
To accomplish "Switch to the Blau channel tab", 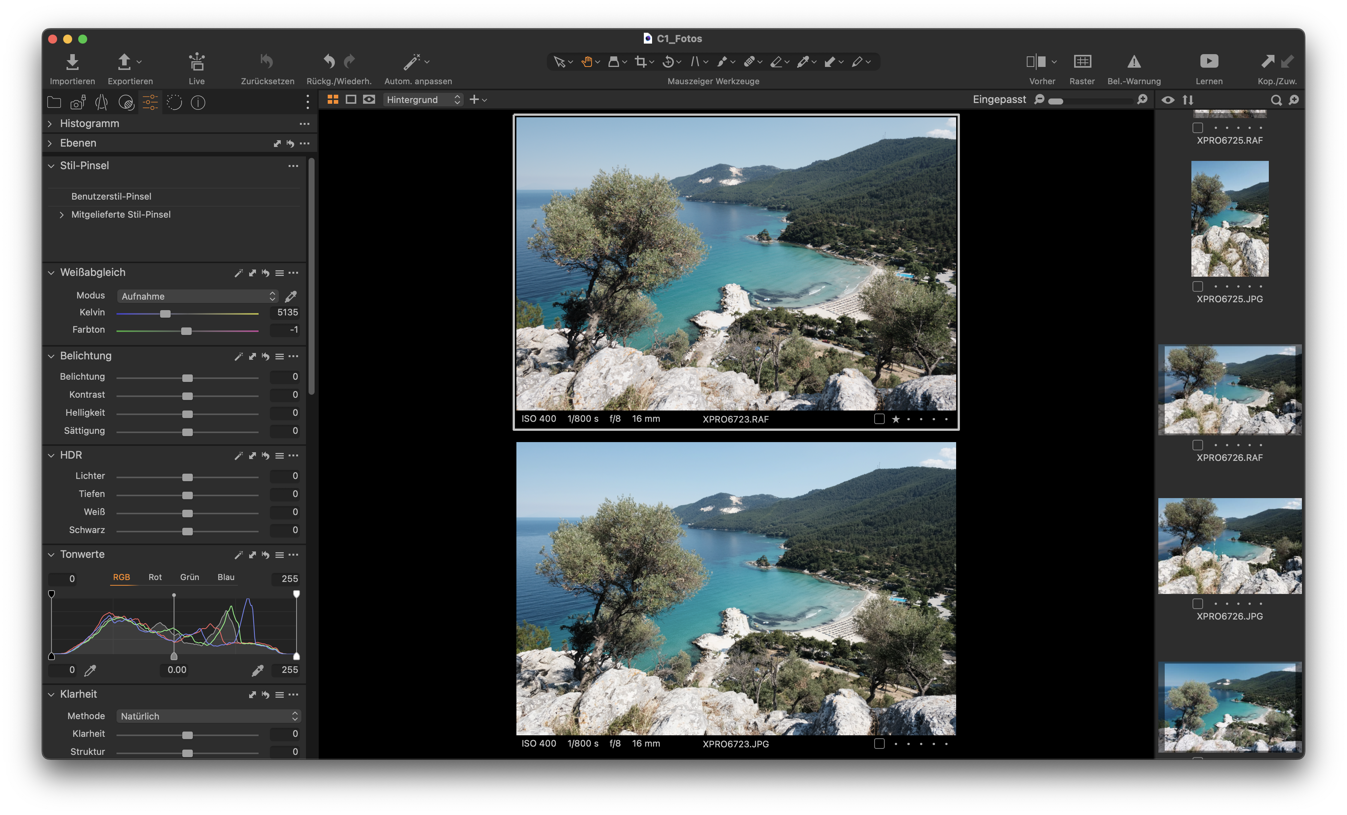I will pyautogui.click(x=226, y=577).
